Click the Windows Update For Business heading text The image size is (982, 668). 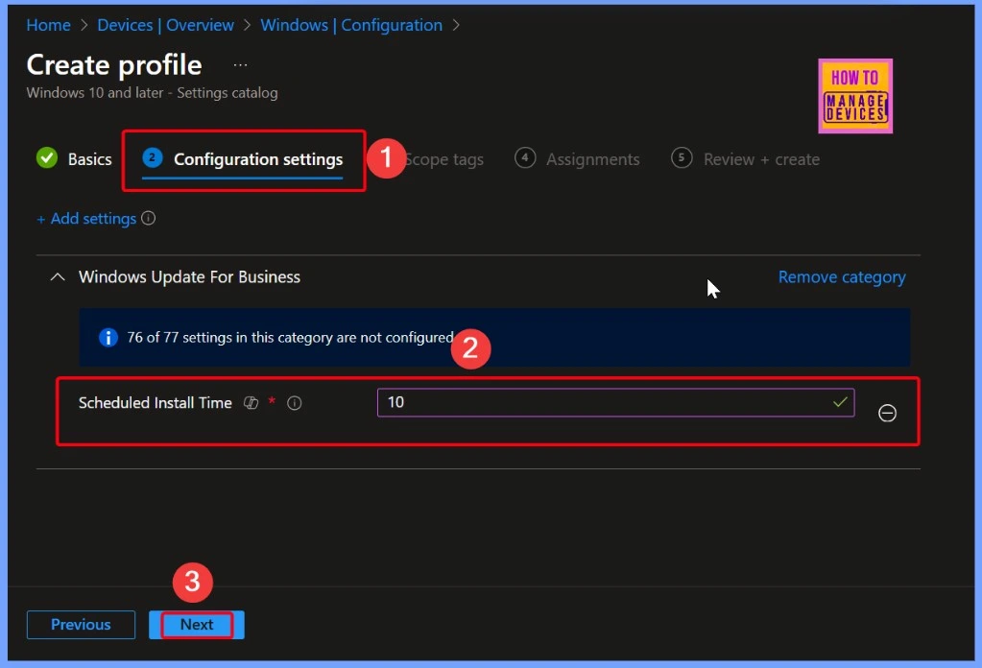189,276
